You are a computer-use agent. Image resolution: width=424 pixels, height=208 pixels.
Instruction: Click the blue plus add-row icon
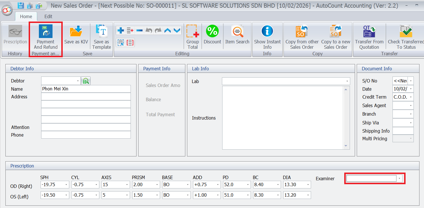[121, 30]
